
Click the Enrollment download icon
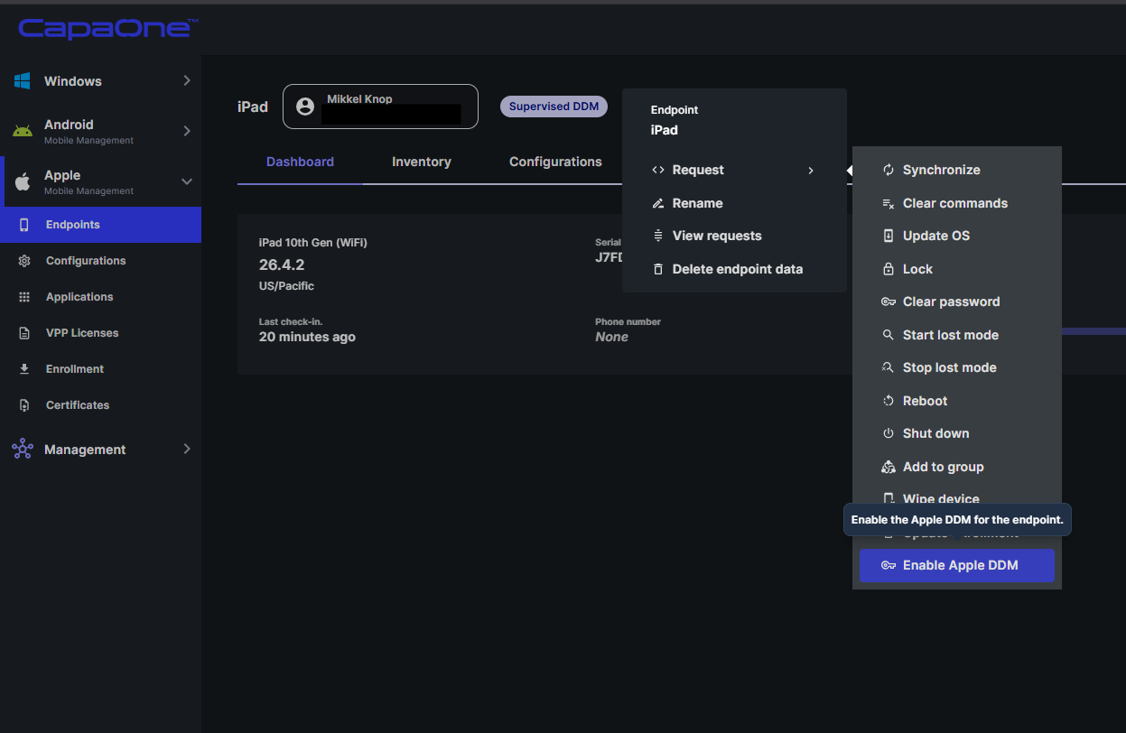tap(24, 369)
